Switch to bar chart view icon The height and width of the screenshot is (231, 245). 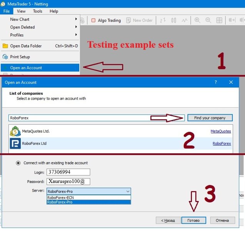(163, 20)
